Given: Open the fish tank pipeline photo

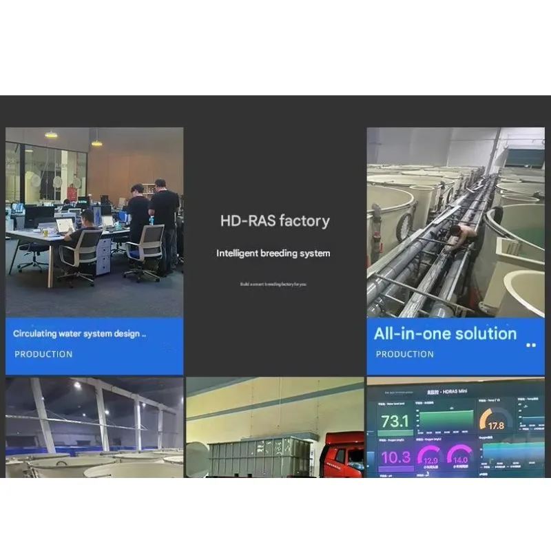Looking at the screenshot, I should [x=456, y=222].
